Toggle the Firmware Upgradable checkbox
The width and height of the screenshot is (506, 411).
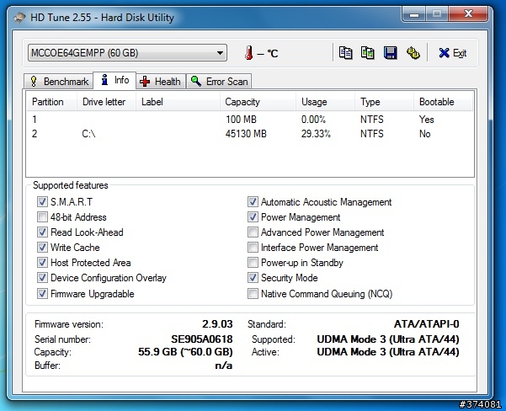pyautogui.click(x=42, y=293)
